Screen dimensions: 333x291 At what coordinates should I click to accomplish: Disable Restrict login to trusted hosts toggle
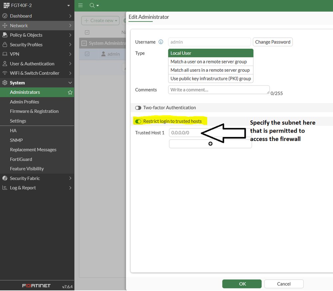click(x=138, y=121)
